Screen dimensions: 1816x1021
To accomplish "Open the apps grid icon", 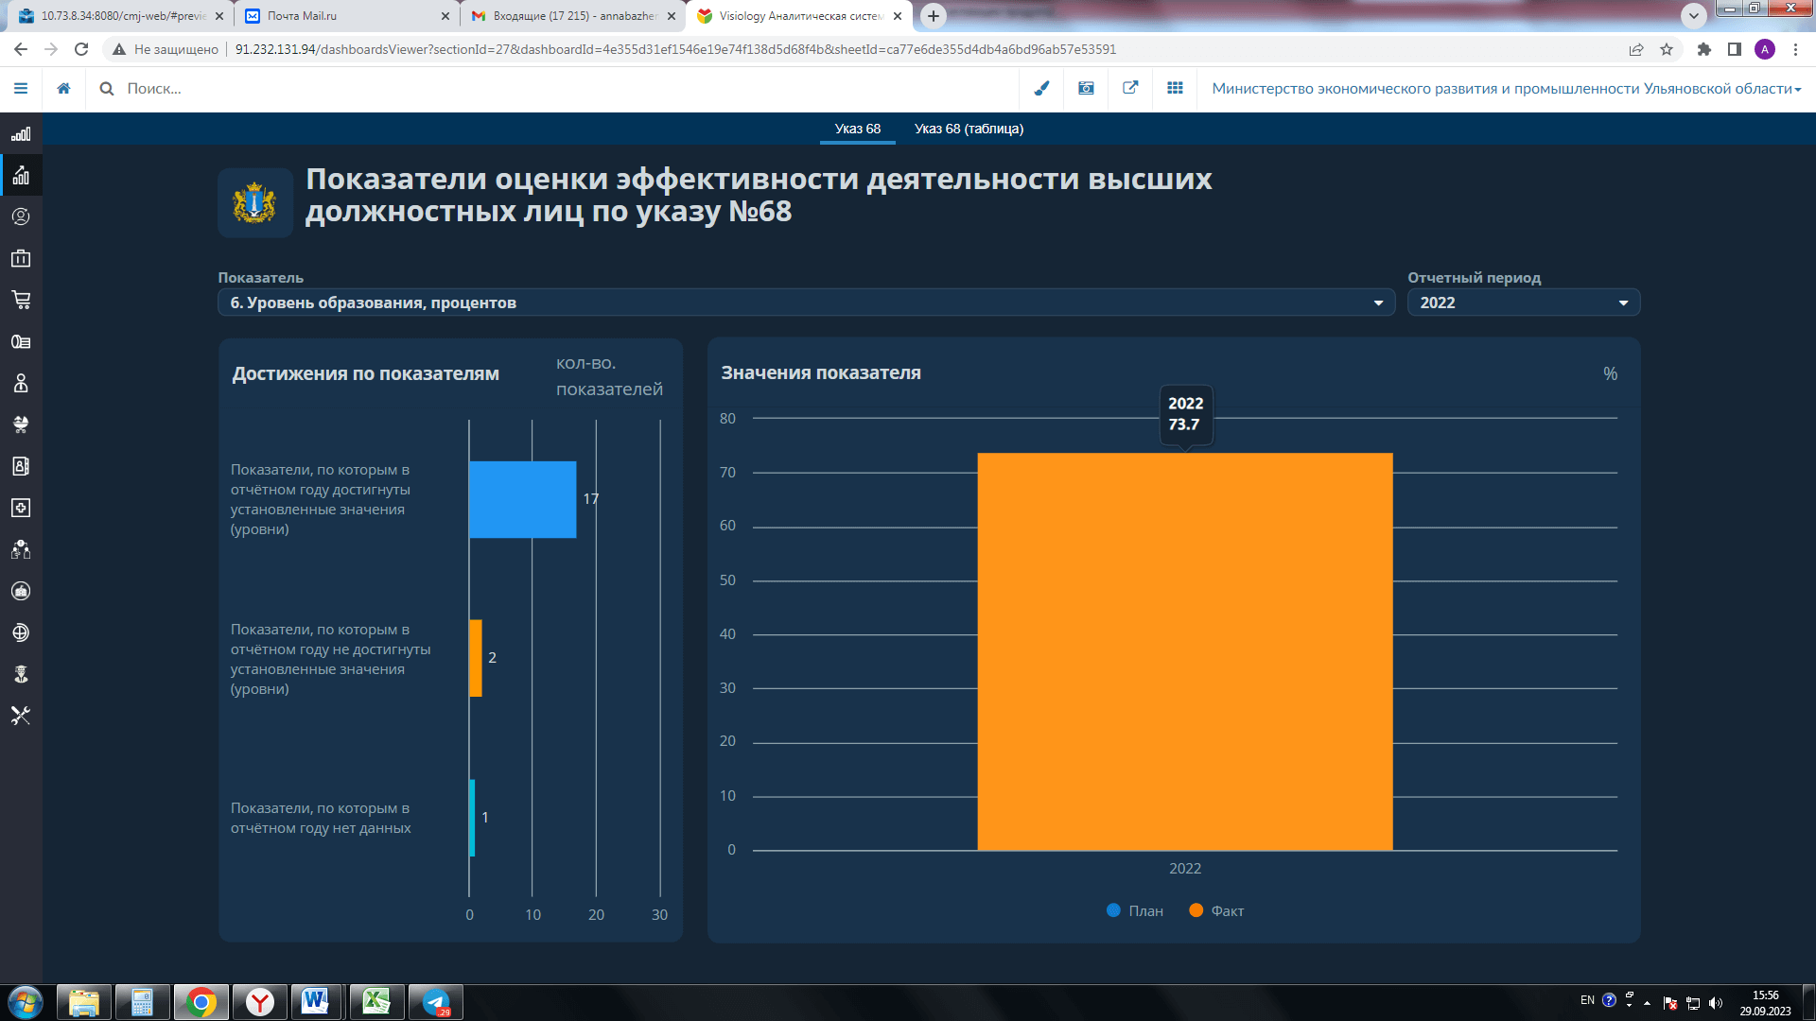I will [1175, 88].
